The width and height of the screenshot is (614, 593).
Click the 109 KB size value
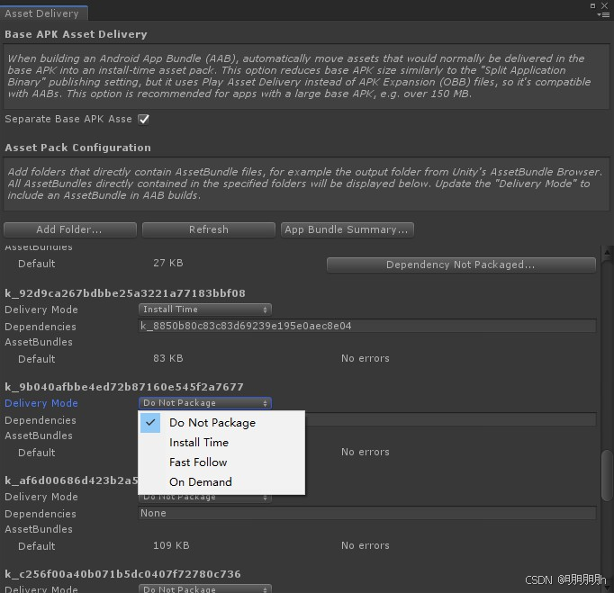(x=171, y=545)
